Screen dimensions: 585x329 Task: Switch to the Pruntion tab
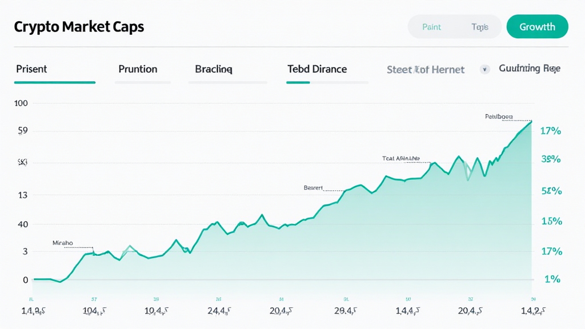point(138,69)
